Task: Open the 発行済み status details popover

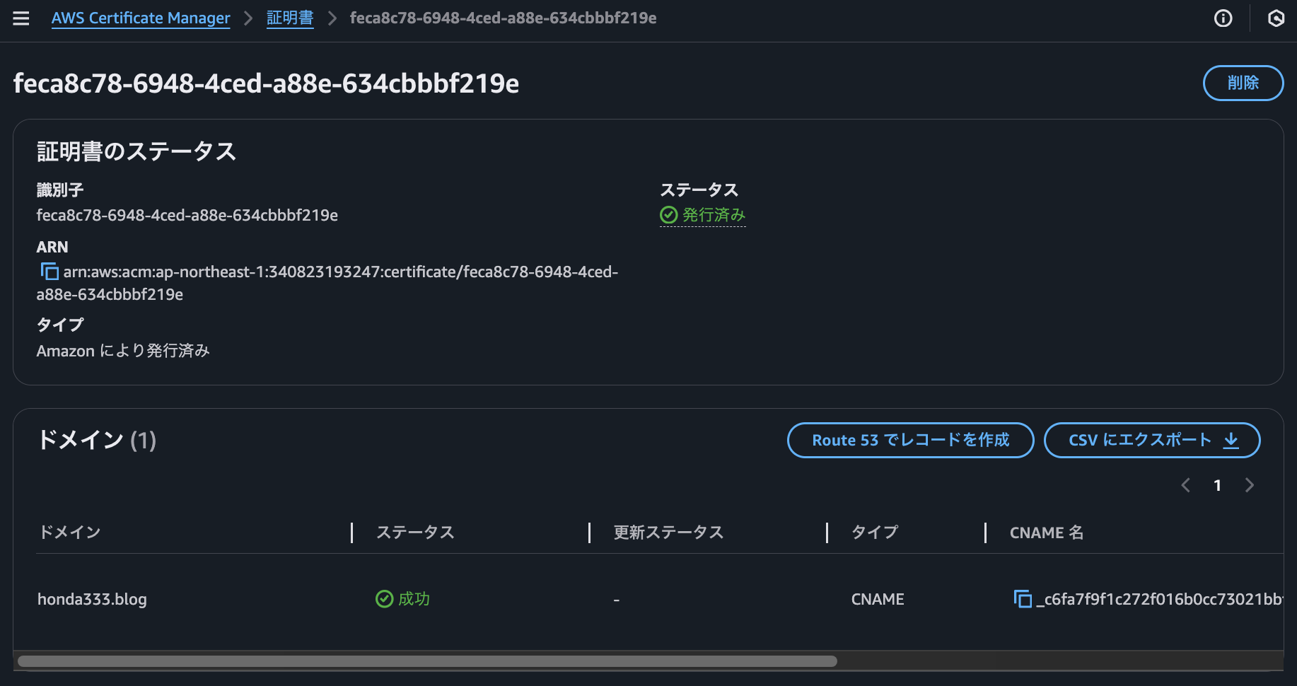Action: tap(711, 214)
